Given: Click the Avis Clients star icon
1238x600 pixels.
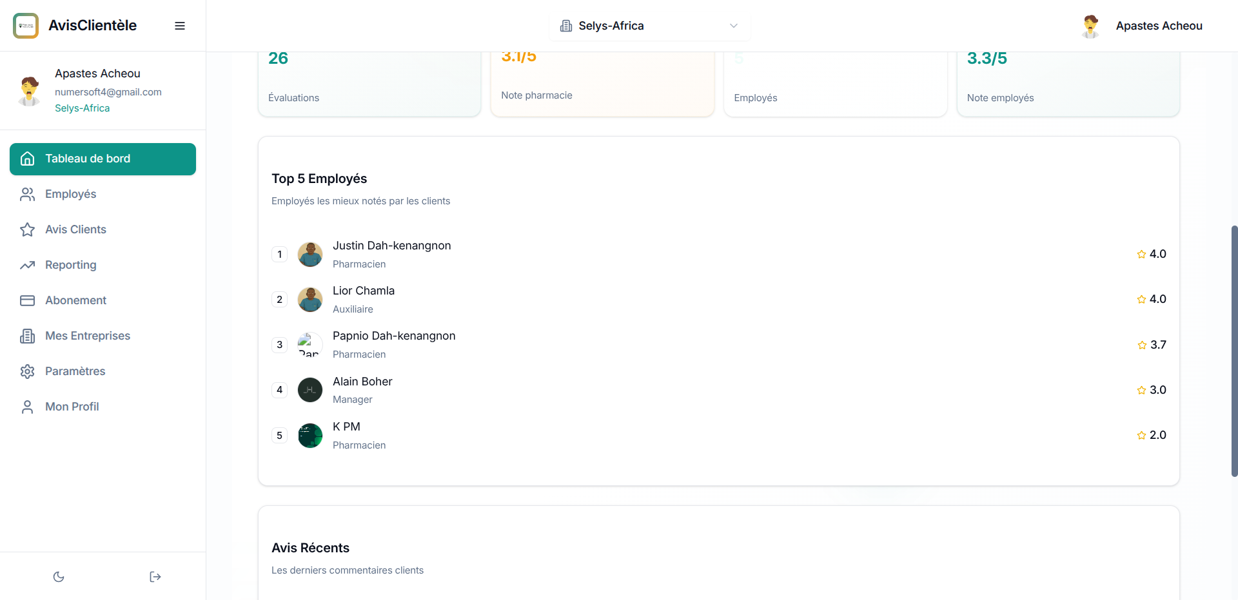Looking at the screenshot, I should pos(27,229).
